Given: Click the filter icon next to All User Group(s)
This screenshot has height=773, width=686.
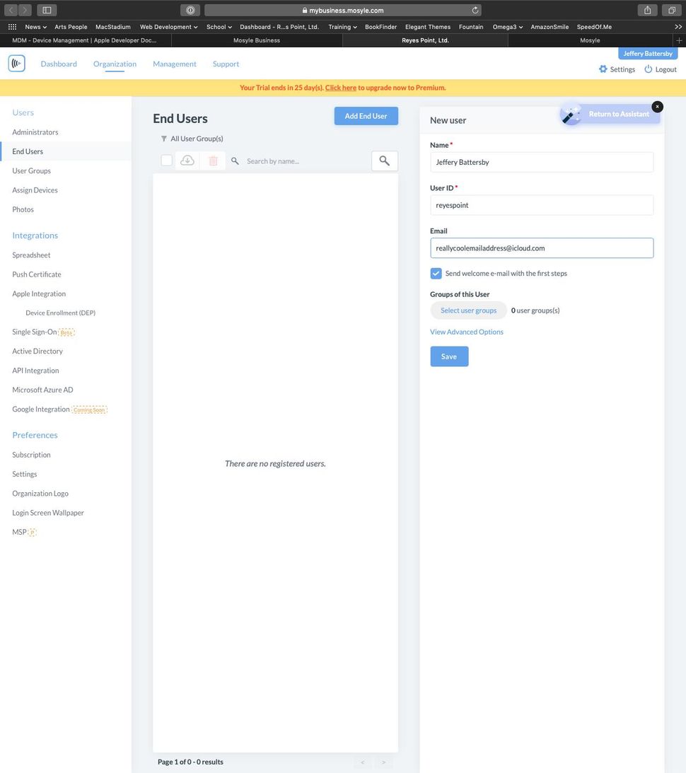Looking at the screenshot, I should tap(163, 139).
